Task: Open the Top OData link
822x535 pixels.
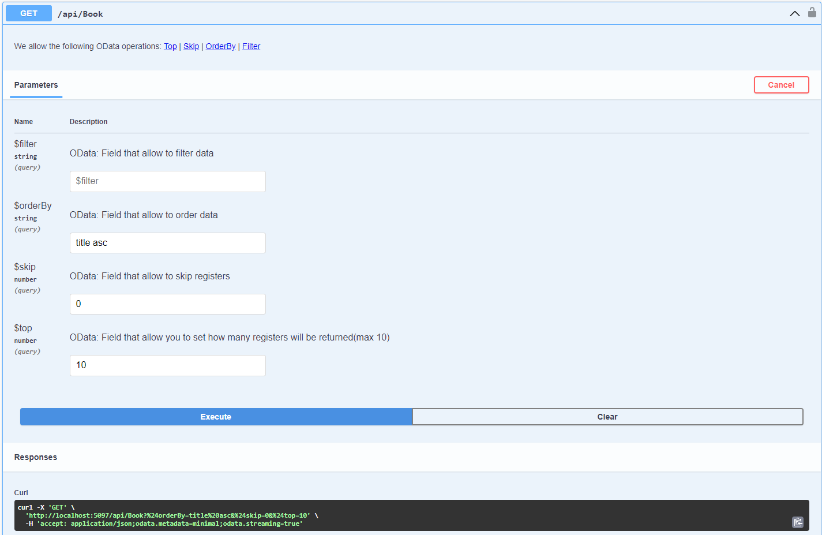Action: pos(170,46)
